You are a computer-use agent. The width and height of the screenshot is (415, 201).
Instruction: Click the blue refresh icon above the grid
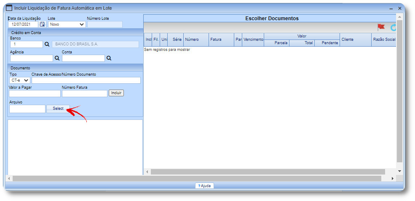394,27
